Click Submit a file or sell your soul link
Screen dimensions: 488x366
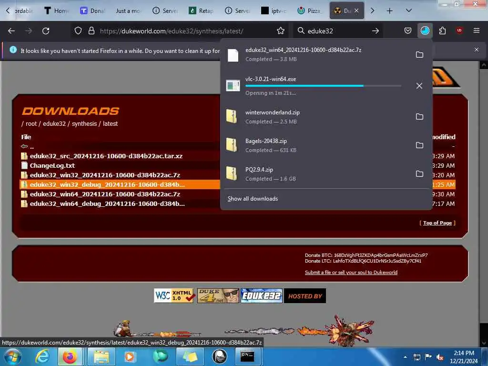pyautogui.click(x=351, y=272)
